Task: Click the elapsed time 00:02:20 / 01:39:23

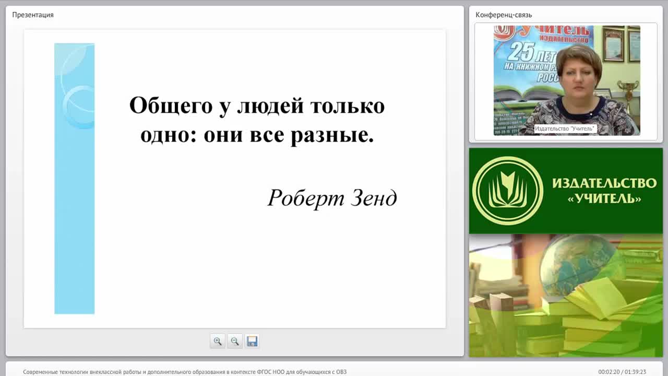Action: coord(622,372)
